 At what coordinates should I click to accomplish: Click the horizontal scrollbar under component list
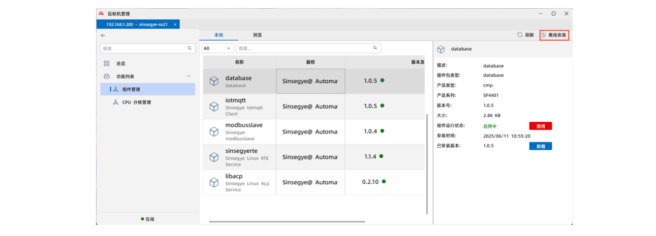pos(287,222)
